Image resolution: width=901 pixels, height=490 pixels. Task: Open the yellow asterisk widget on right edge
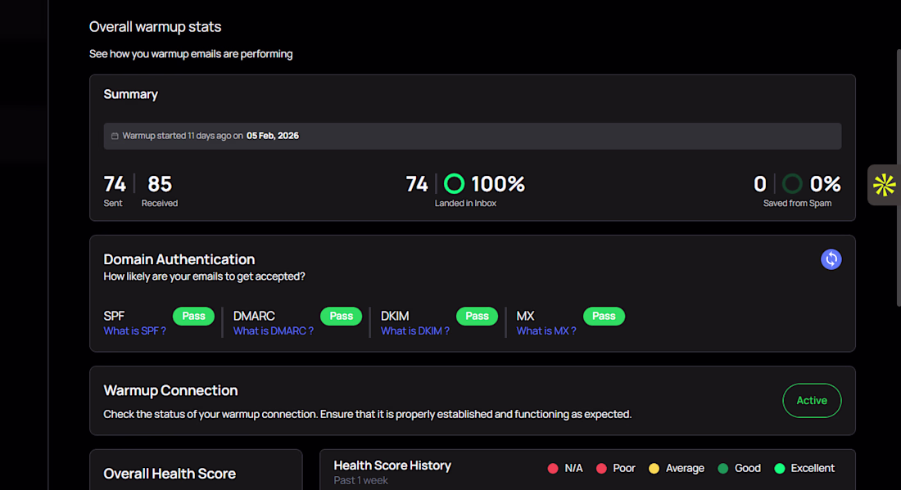884,185
